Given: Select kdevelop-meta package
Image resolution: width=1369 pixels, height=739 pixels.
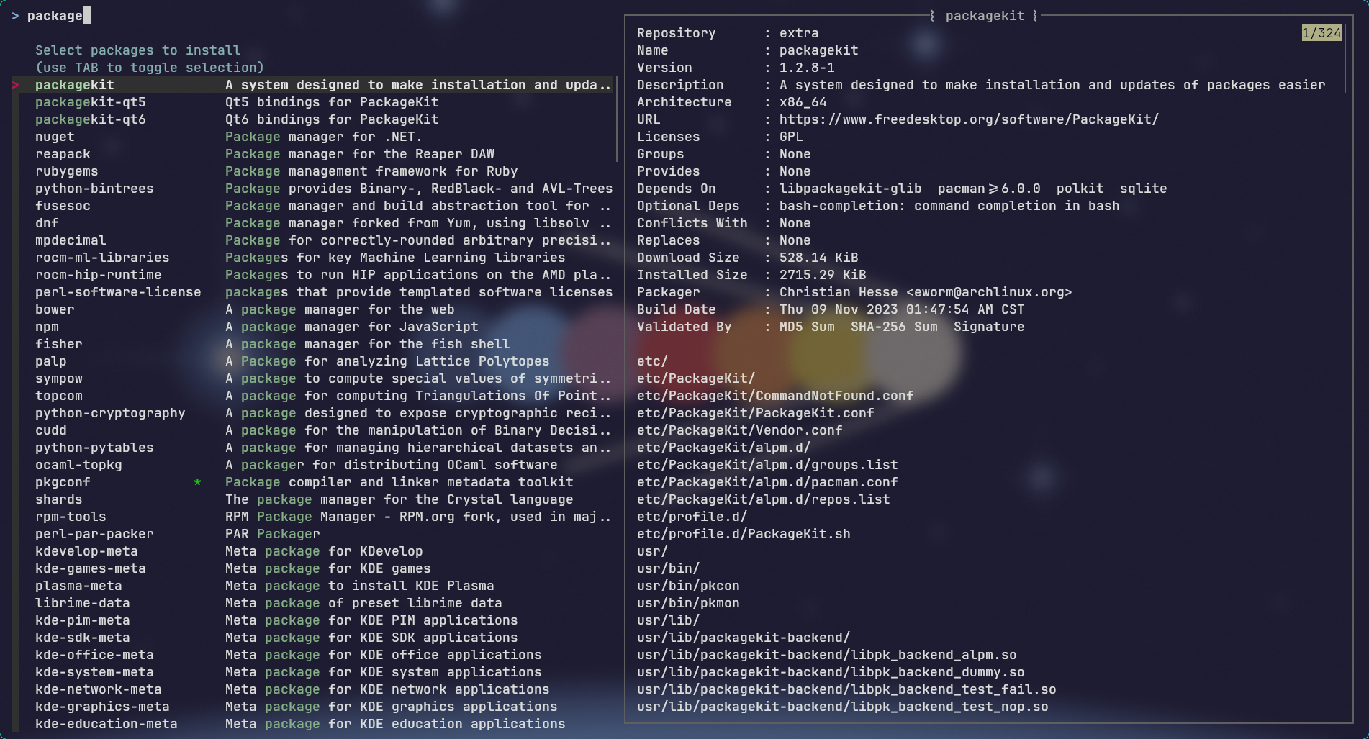Looking at the screenshot, I should click(312, 551).
